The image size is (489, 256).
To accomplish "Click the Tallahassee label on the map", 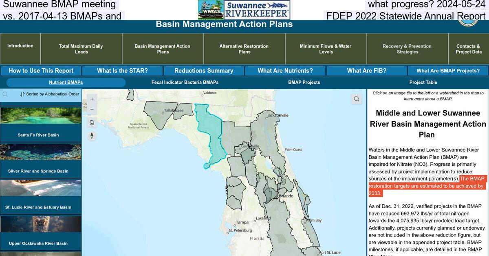I will (174, 111).
